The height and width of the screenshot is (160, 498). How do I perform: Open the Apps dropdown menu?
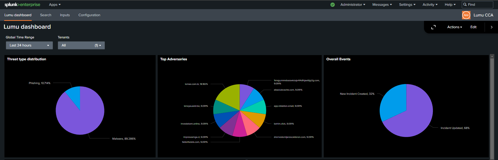(55, 4)
